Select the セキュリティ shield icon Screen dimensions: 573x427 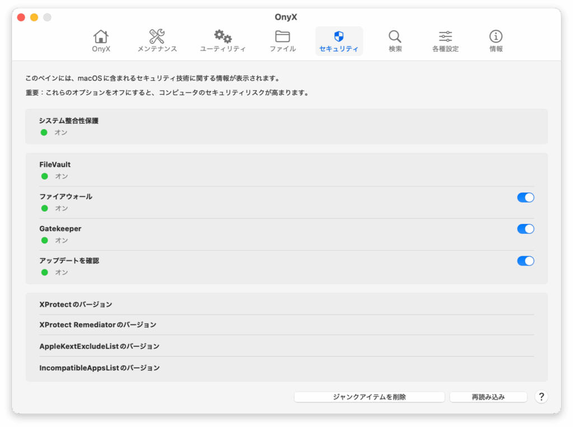[x=339, y=37]
